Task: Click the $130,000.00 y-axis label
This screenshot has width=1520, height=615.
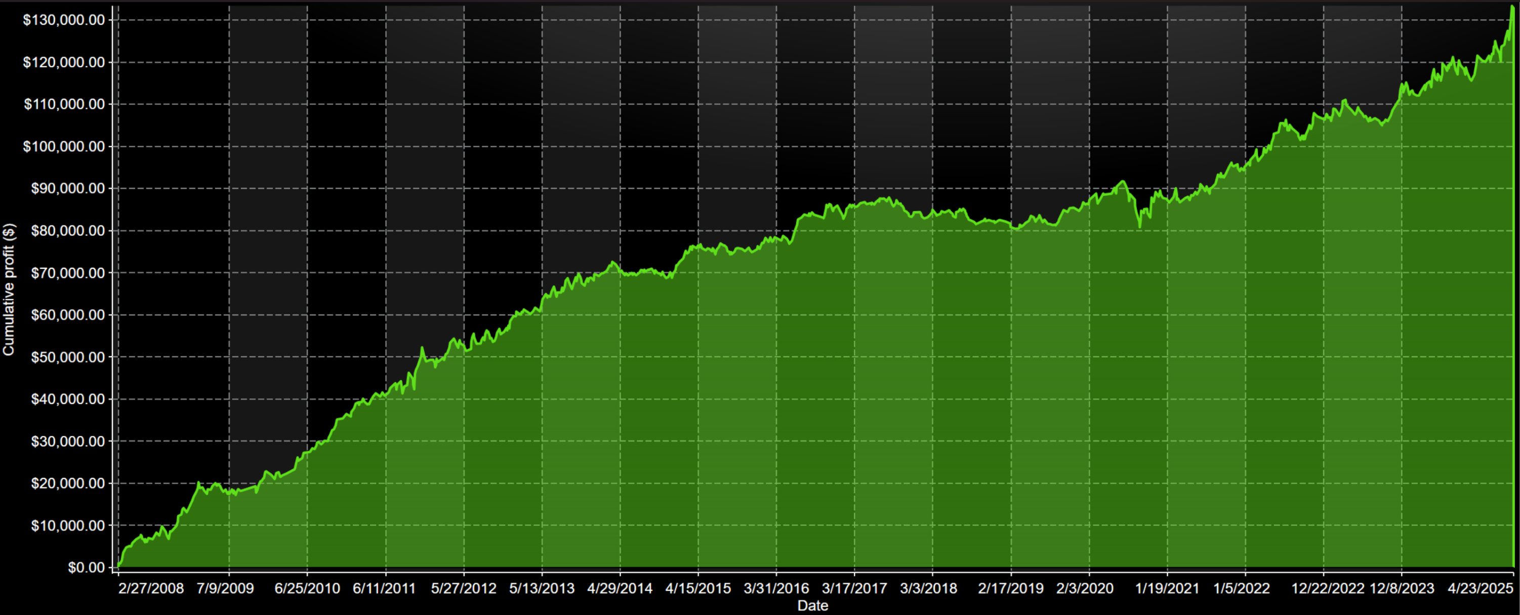Action: 64,20
